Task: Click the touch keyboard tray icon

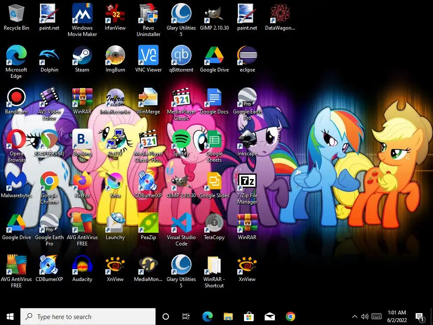Action: point(376,317)
